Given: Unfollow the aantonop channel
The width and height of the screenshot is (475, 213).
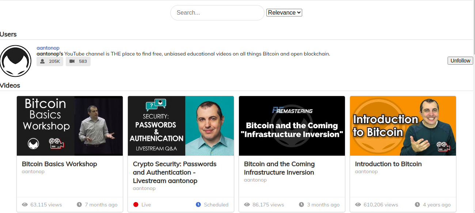Looking at the screenshot, I should pos(460,61).
